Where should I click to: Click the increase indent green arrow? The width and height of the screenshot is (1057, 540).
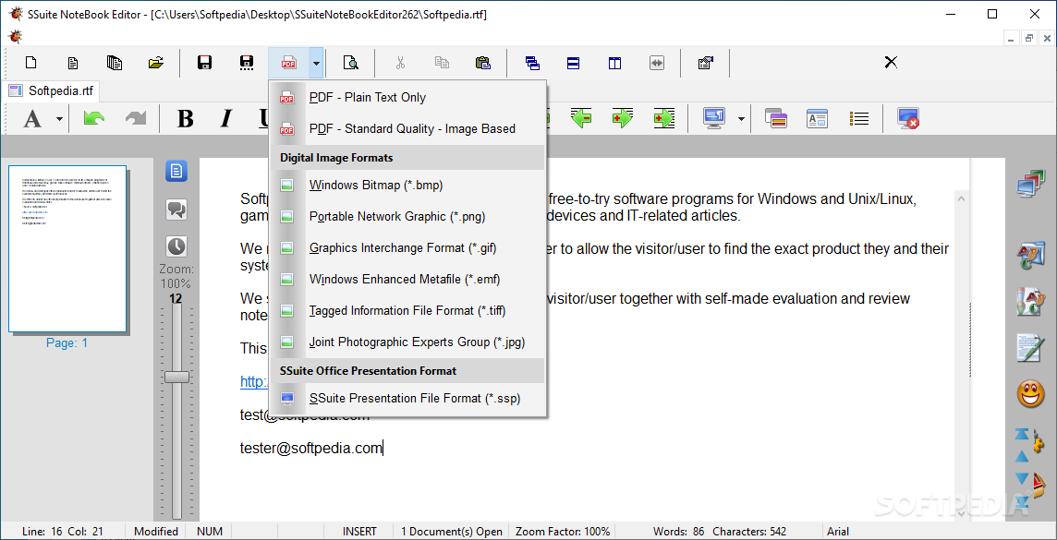(x=622, y=118)
